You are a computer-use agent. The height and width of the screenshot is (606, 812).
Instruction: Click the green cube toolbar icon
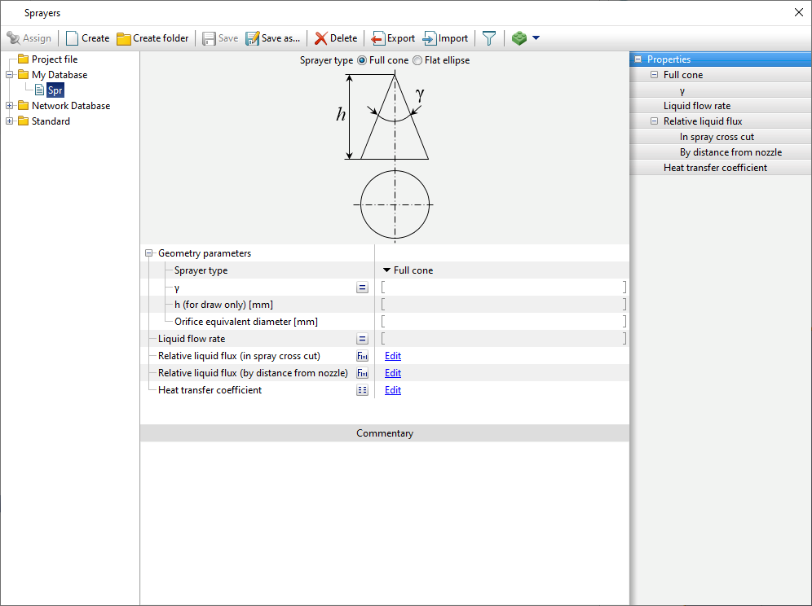519,38
